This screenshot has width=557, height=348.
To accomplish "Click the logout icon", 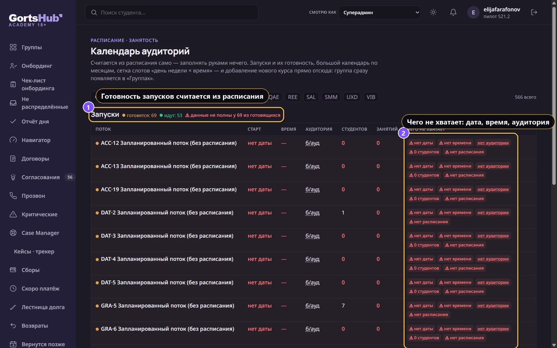I will click(x=534, y=12).
